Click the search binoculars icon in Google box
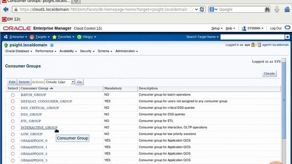The height and width of the screenshot is (164, 292). tap(267, 10)
